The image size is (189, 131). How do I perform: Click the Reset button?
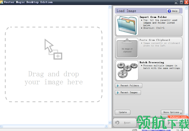click(125, 123)
